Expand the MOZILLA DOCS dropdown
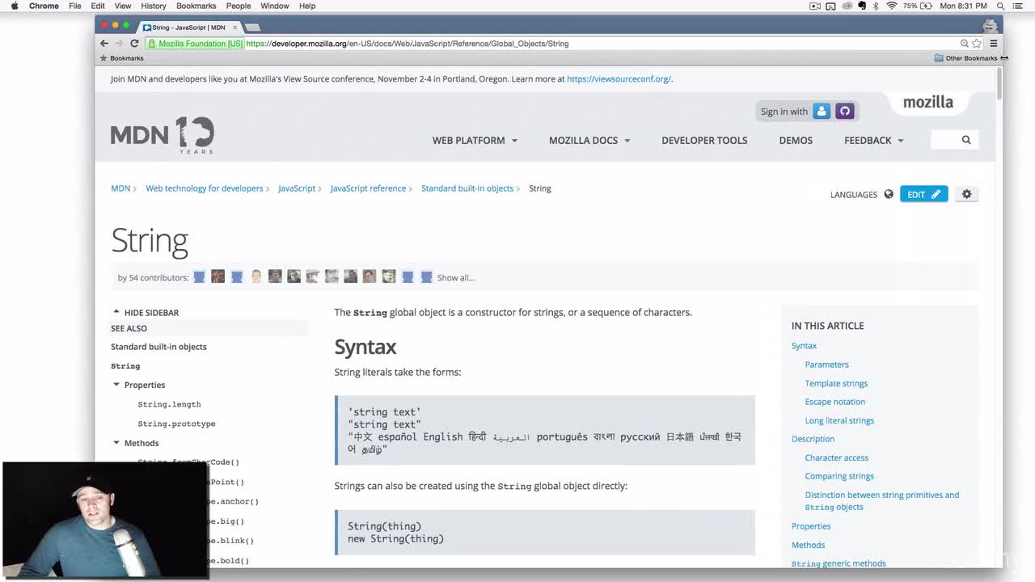Viewport: 1035px width, 582px height. (589, 141)
